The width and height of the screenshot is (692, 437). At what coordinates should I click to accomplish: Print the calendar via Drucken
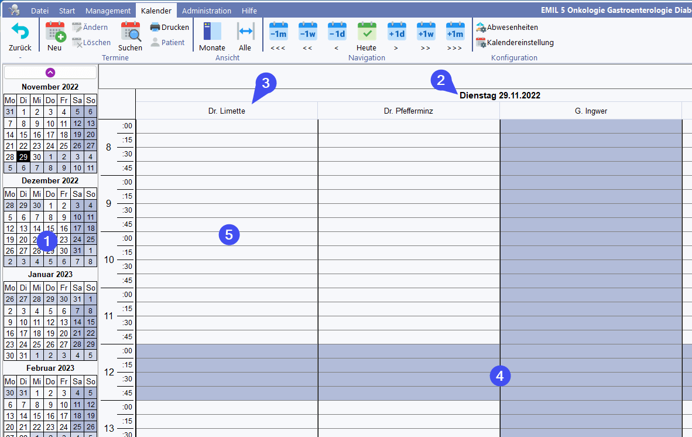coord(170,28)
